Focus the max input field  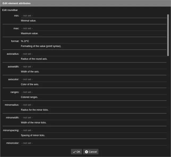click(94, 28)
